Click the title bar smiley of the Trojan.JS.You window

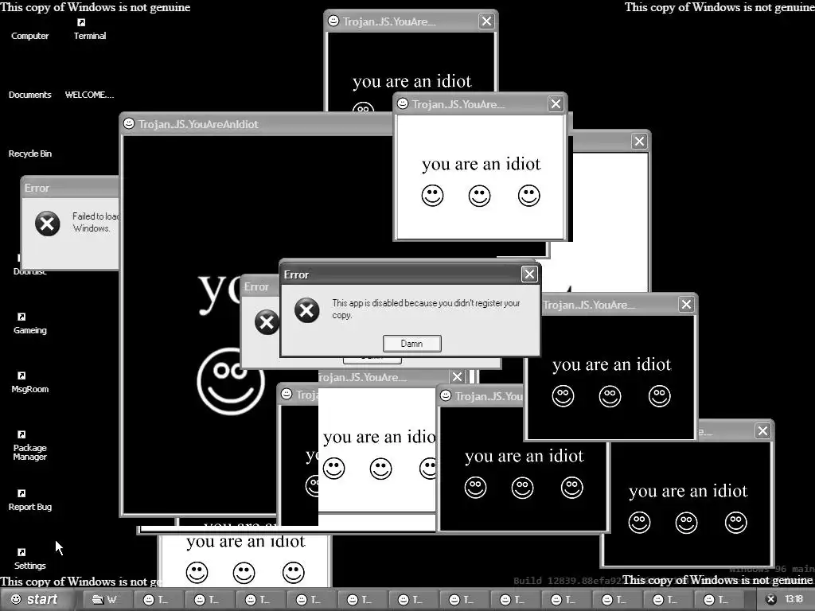click(x=446, y=396)
